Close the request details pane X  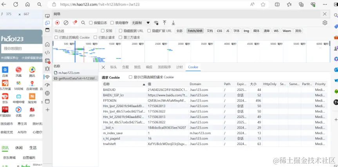[103, 67]
